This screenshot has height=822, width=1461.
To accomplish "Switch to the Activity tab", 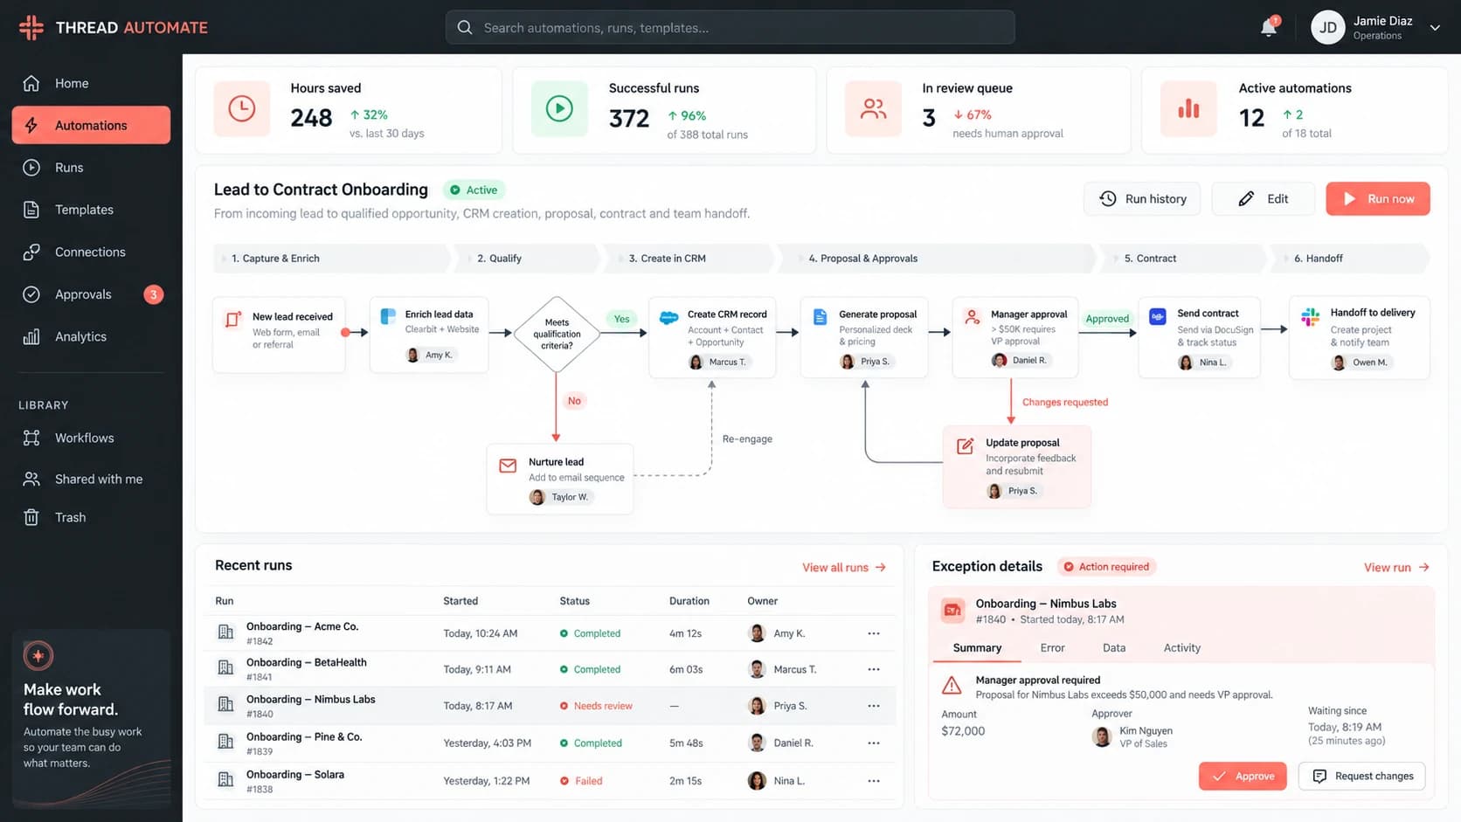I will pos(1182,647).
